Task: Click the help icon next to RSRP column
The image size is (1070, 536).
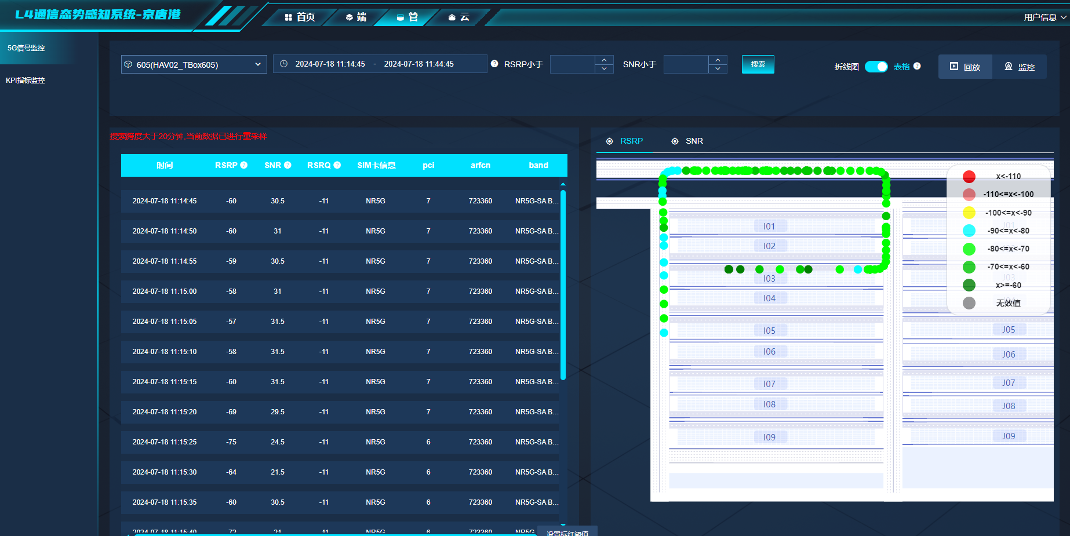Action: [x=244, y=165]
